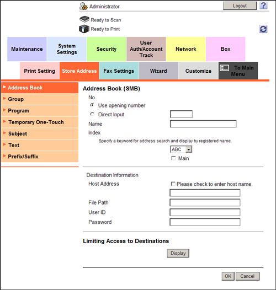
Task: Click 'Ready to Scan' status text
Action: click(x=106, y=20)
